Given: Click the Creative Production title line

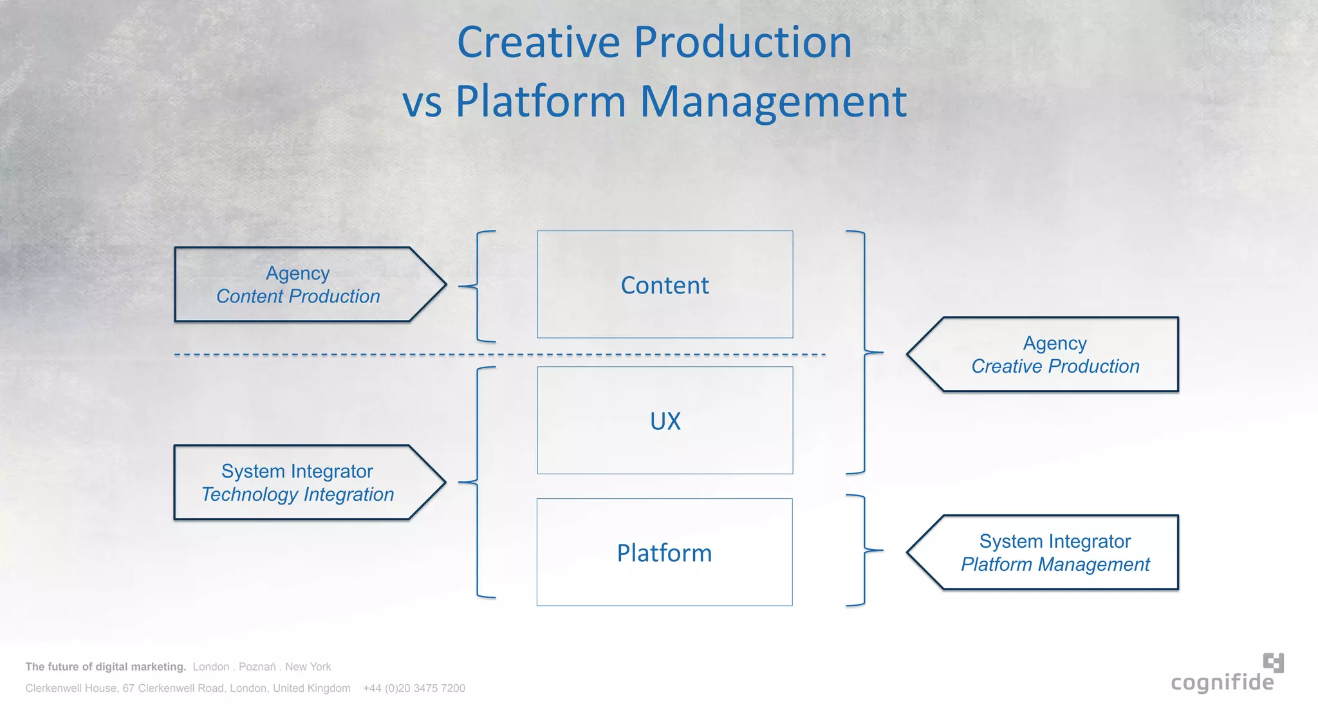Looking at the screenshot, I should click(654, 42).
